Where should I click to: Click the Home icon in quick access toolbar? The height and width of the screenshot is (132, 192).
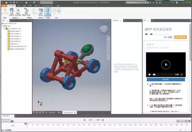click(26, 2)
